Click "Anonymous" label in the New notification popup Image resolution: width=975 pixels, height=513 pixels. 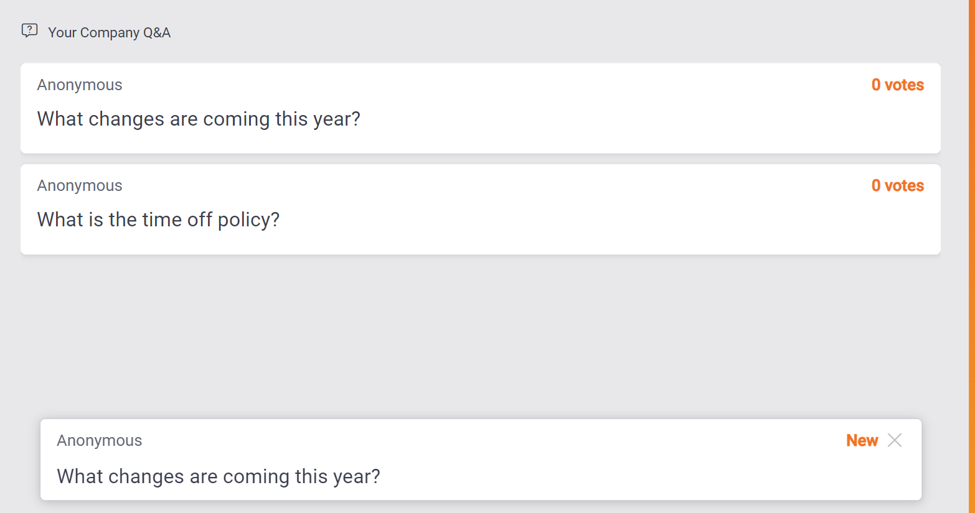pos(100,441)
